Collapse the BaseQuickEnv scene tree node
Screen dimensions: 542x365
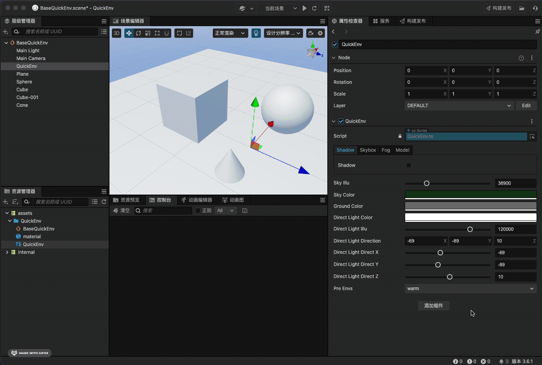[x=6, y=43]
